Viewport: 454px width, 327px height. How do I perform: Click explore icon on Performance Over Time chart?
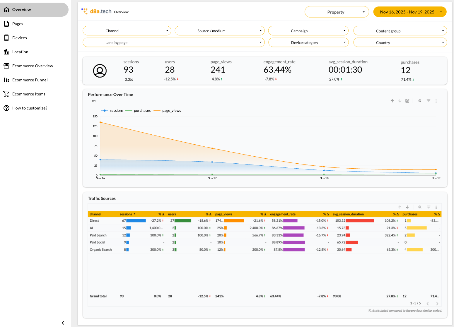pos(420,101)
